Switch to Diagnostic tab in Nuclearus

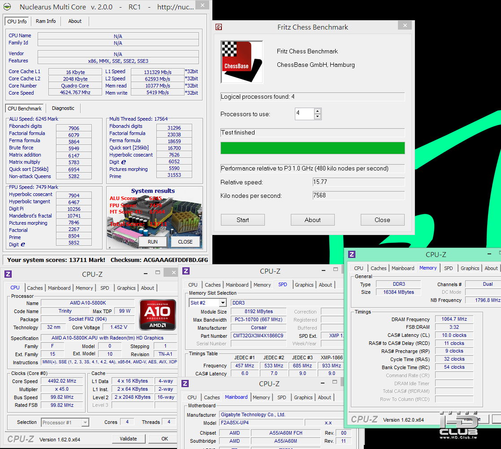click(x=63, y=108)
